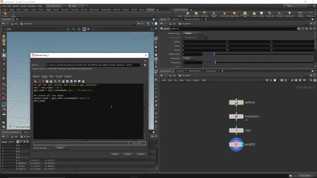Image resolution: width=317 pixels, height=178 pixels.
Task: Click the copy icon in script toolbar
Action: click(47, 81)
